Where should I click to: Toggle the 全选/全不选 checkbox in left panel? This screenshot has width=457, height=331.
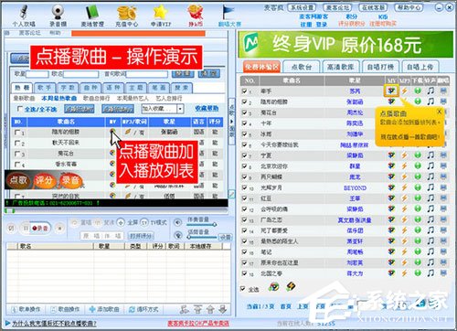click(x=20, y=109)
